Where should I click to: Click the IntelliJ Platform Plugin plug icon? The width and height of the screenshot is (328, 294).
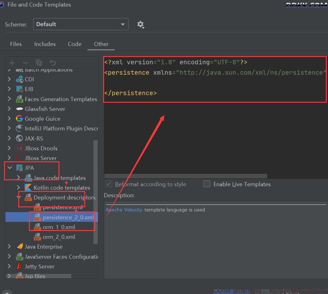(x=19, y=128)
